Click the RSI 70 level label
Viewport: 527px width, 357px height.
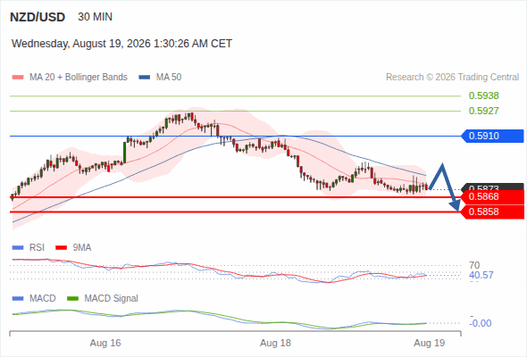(474, 265)
